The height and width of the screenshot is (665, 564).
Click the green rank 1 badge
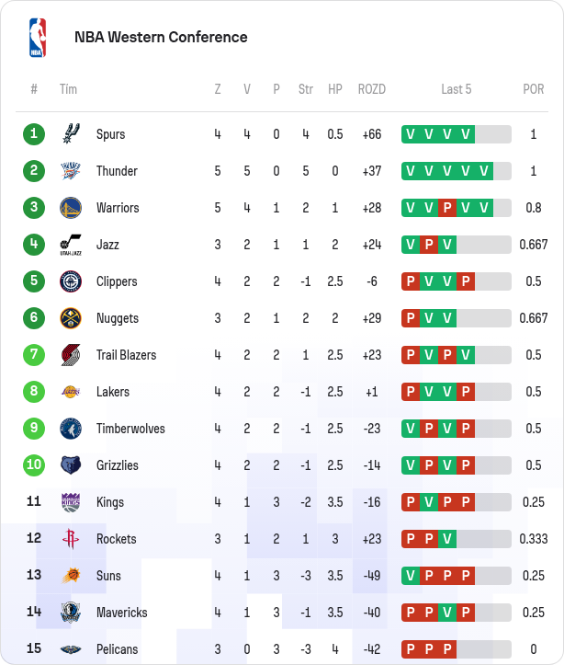pyautogui.click(x=34, y=134)
